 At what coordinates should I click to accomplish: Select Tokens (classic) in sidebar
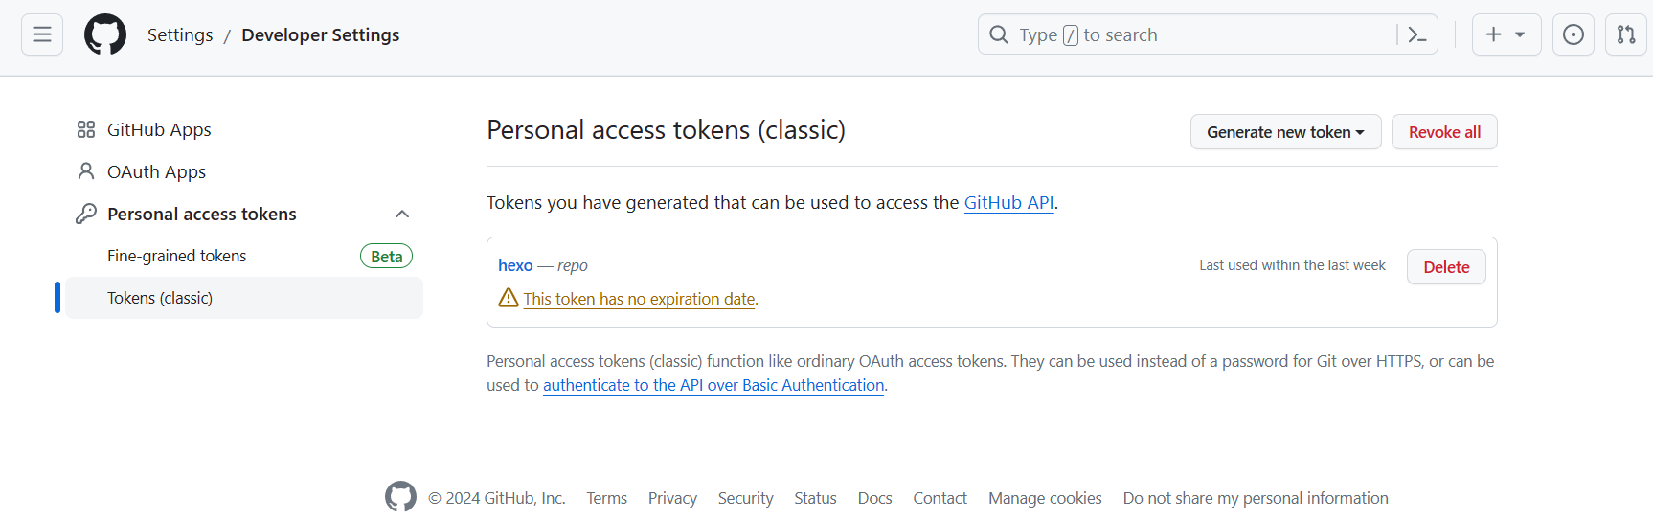[x=160, y=298]
